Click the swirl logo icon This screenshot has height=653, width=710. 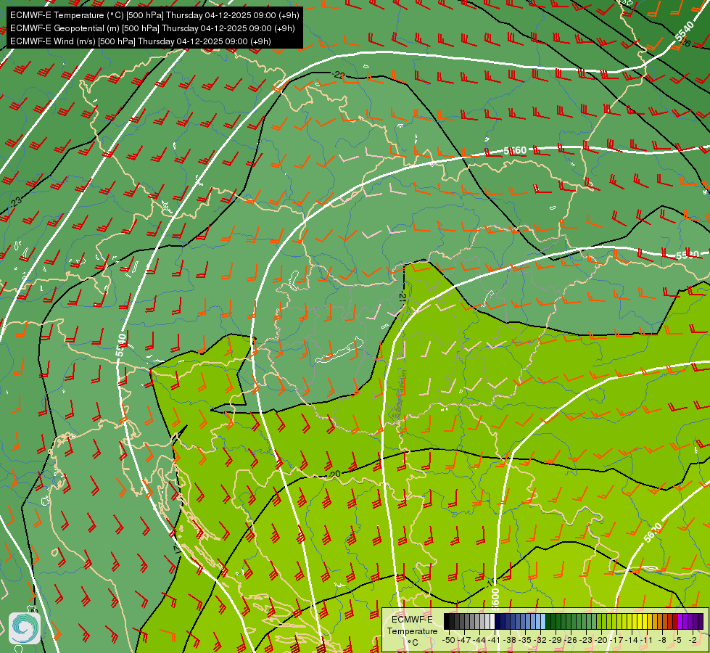tap(25, 628)
